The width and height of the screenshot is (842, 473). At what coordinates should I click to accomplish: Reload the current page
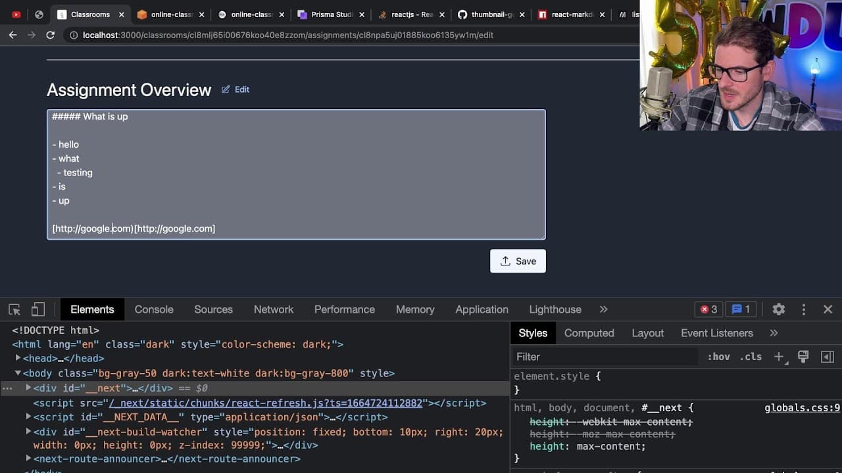(50, 35)
